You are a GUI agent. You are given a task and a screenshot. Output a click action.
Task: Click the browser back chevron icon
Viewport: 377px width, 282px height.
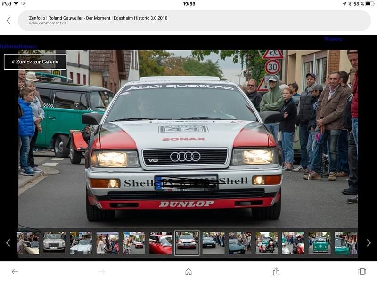tap(8, 21)
